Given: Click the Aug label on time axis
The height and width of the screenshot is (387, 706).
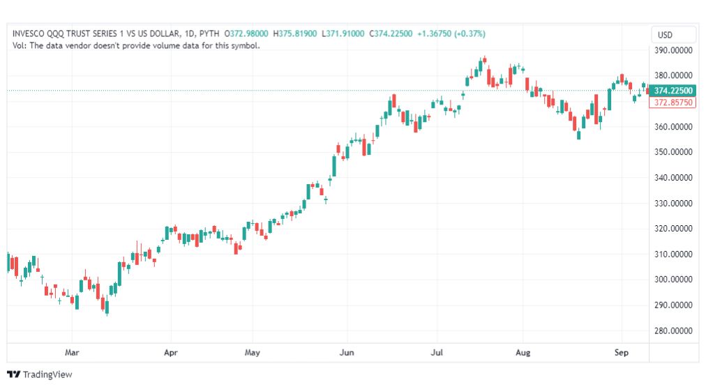Looking at the screenshot, I should (x=523, y=352).
